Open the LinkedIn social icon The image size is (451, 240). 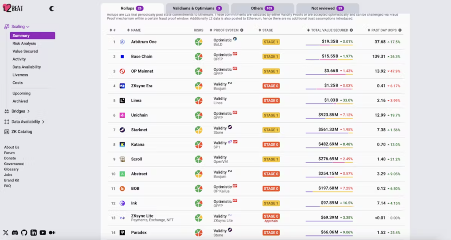pyautogui.click(x=33, y=233)
